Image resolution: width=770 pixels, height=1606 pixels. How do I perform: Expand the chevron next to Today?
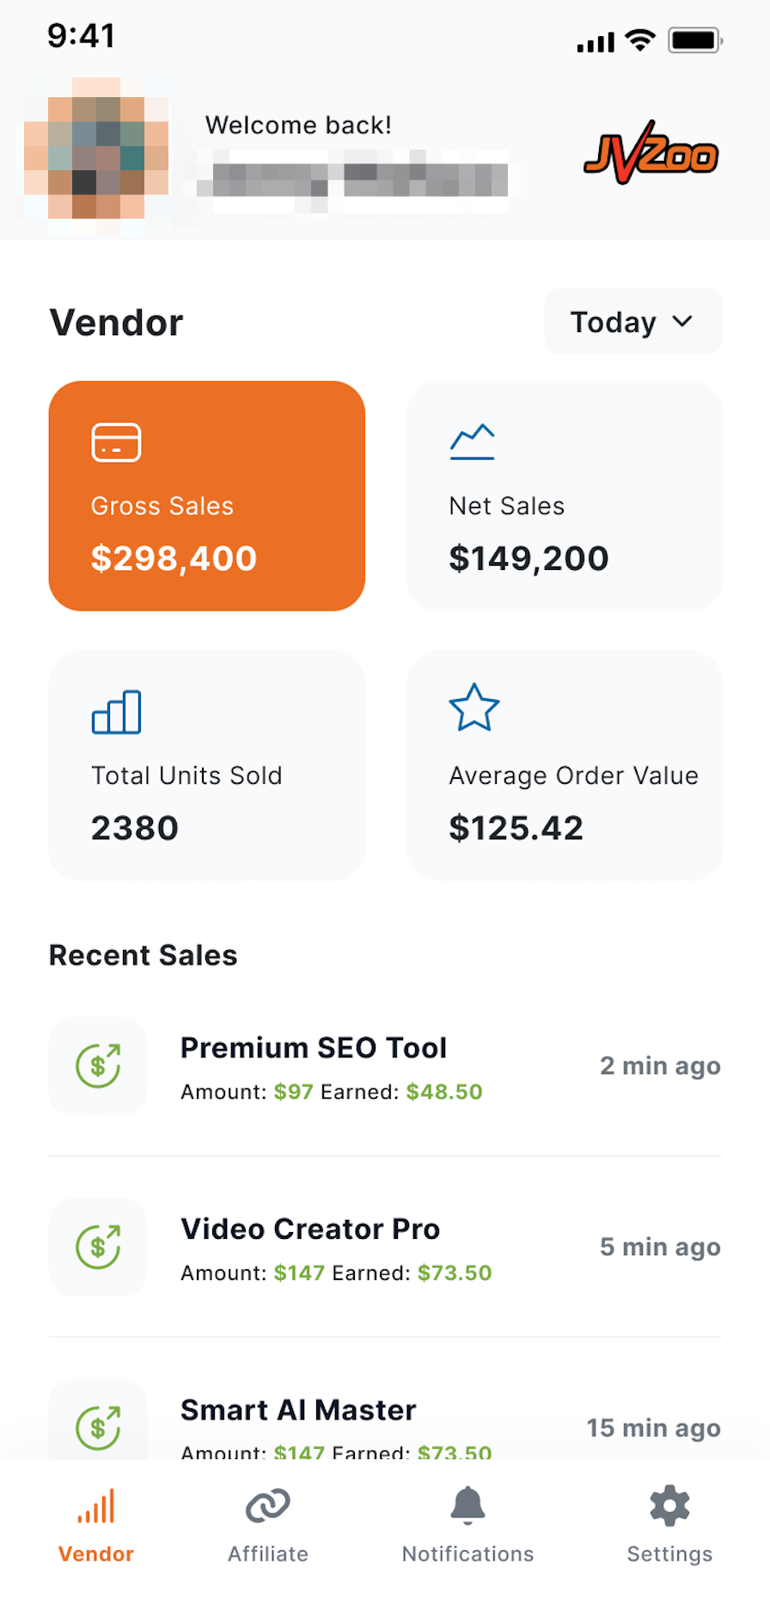[682, 322]
